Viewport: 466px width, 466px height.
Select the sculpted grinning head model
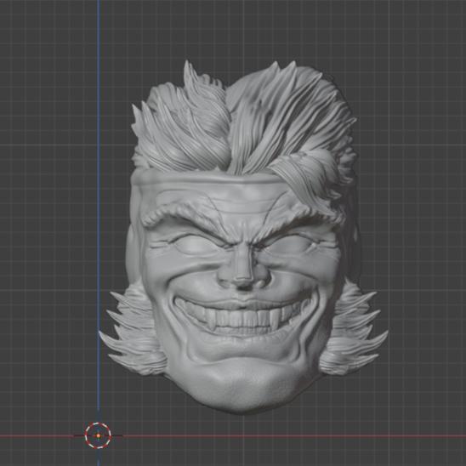coord(243,238)
